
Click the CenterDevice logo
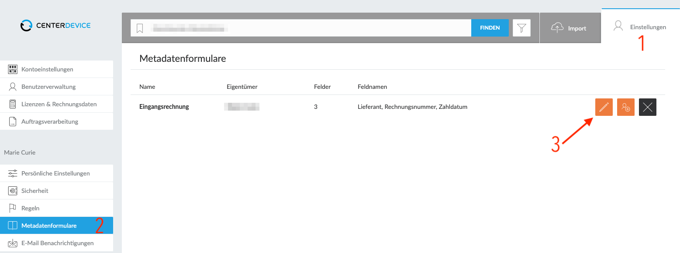(55, 25)
